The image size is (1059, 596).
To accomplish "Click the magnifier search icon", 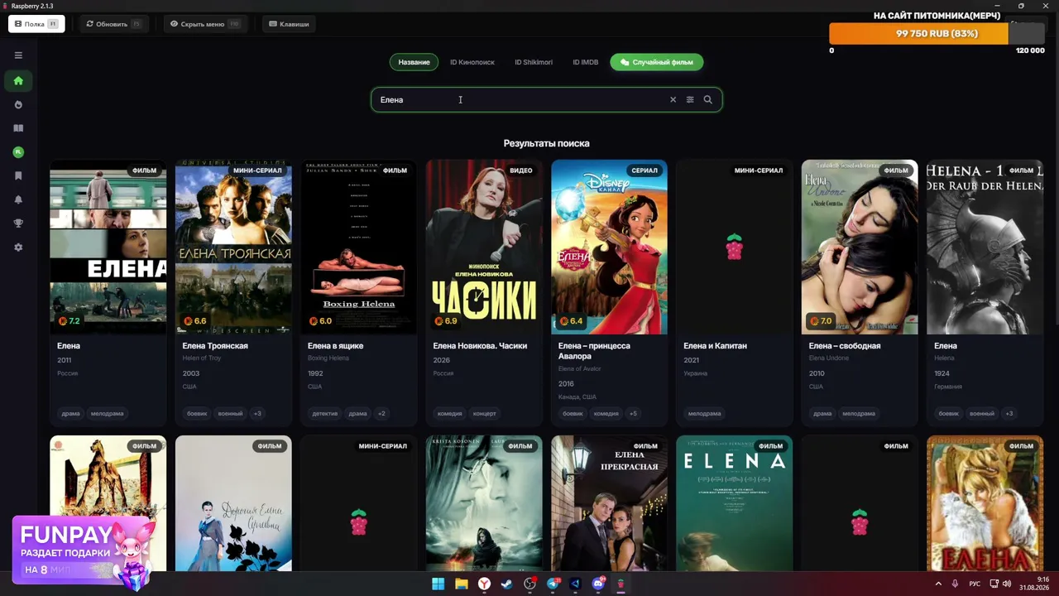I will coord(707,100).
